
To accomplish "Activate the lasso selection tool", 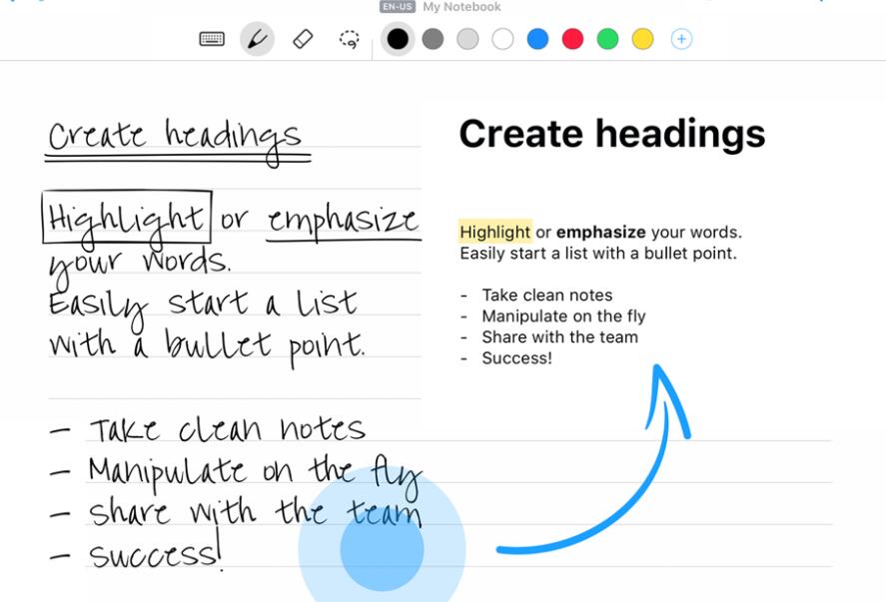I will [350, 39].
